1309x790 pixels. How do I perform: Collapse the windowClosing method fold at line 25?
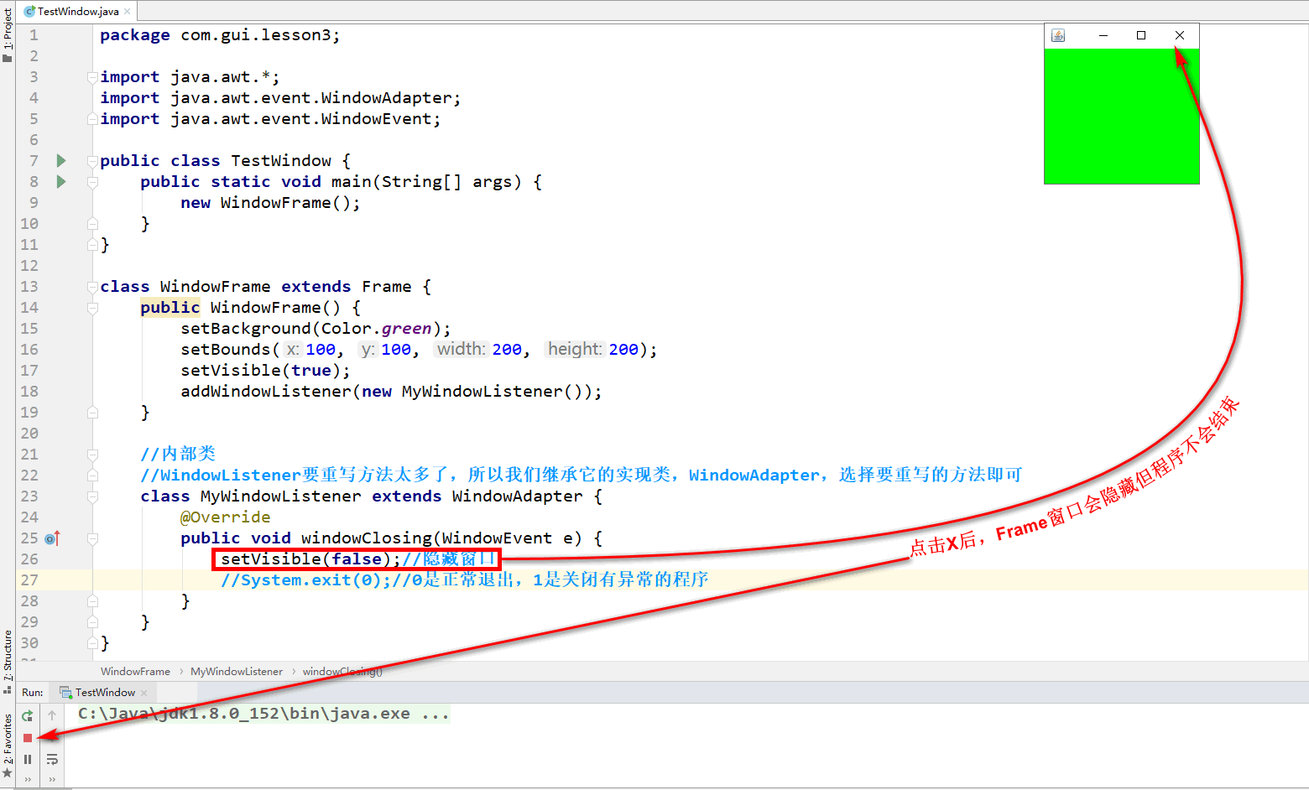(x=92, y=538)
